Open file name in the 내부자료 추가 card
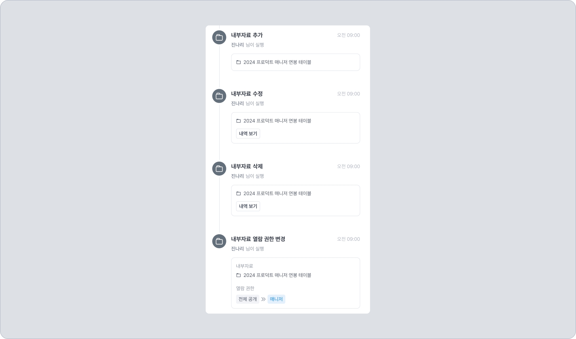Viewport: 576px width, 339px height. [x=277, y=62]
